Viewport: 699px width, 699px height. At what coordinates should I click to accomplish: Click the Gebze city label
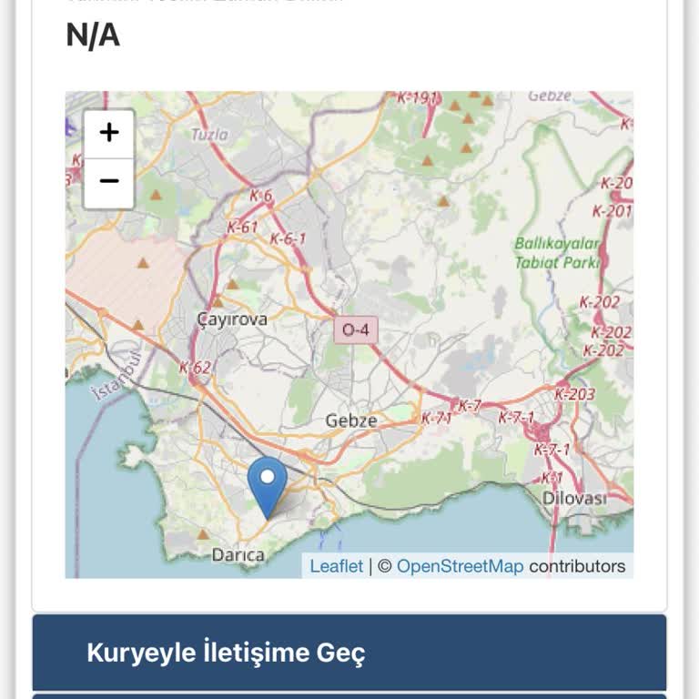(351, 420)
